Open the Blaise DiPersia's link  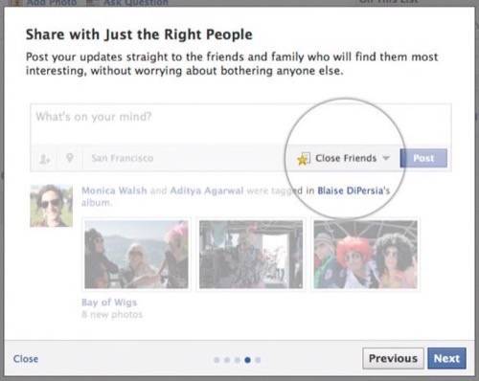[x=354, y=190]
